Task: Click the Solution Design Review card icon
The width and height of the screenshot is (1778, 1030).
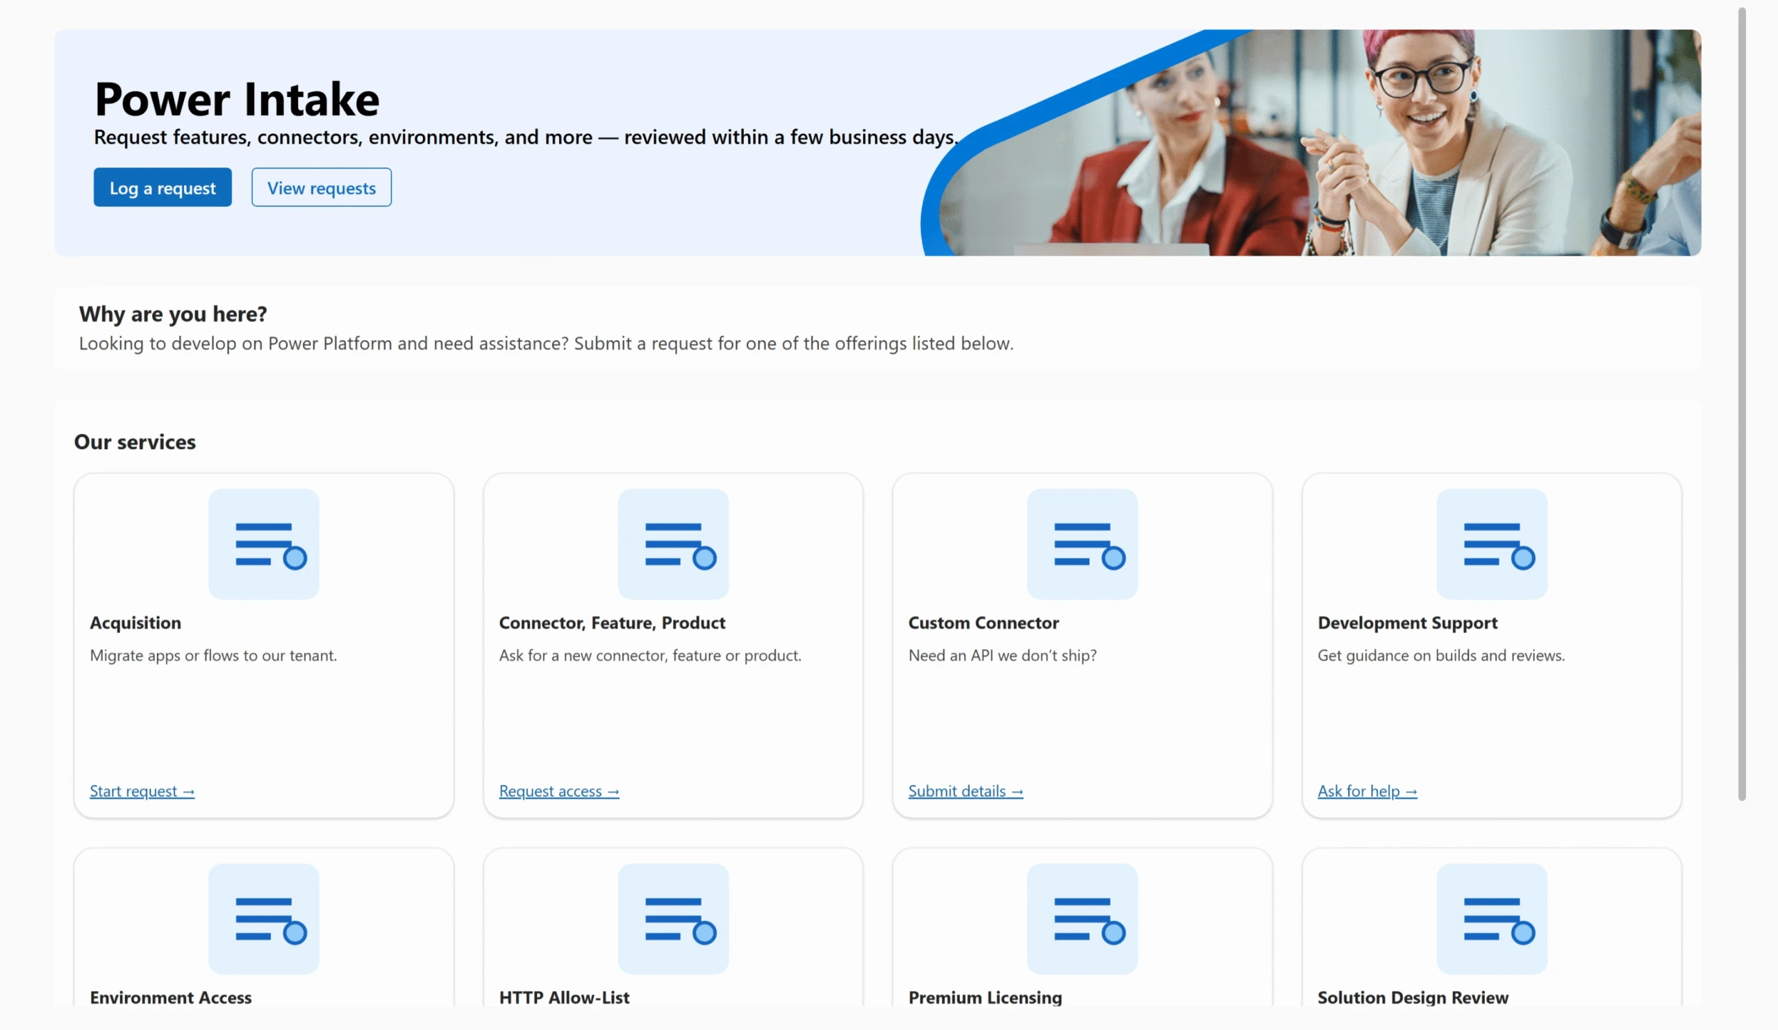Action: [1491, 918]
